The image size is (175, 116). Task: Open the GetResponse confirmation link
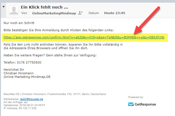point(84,37)
